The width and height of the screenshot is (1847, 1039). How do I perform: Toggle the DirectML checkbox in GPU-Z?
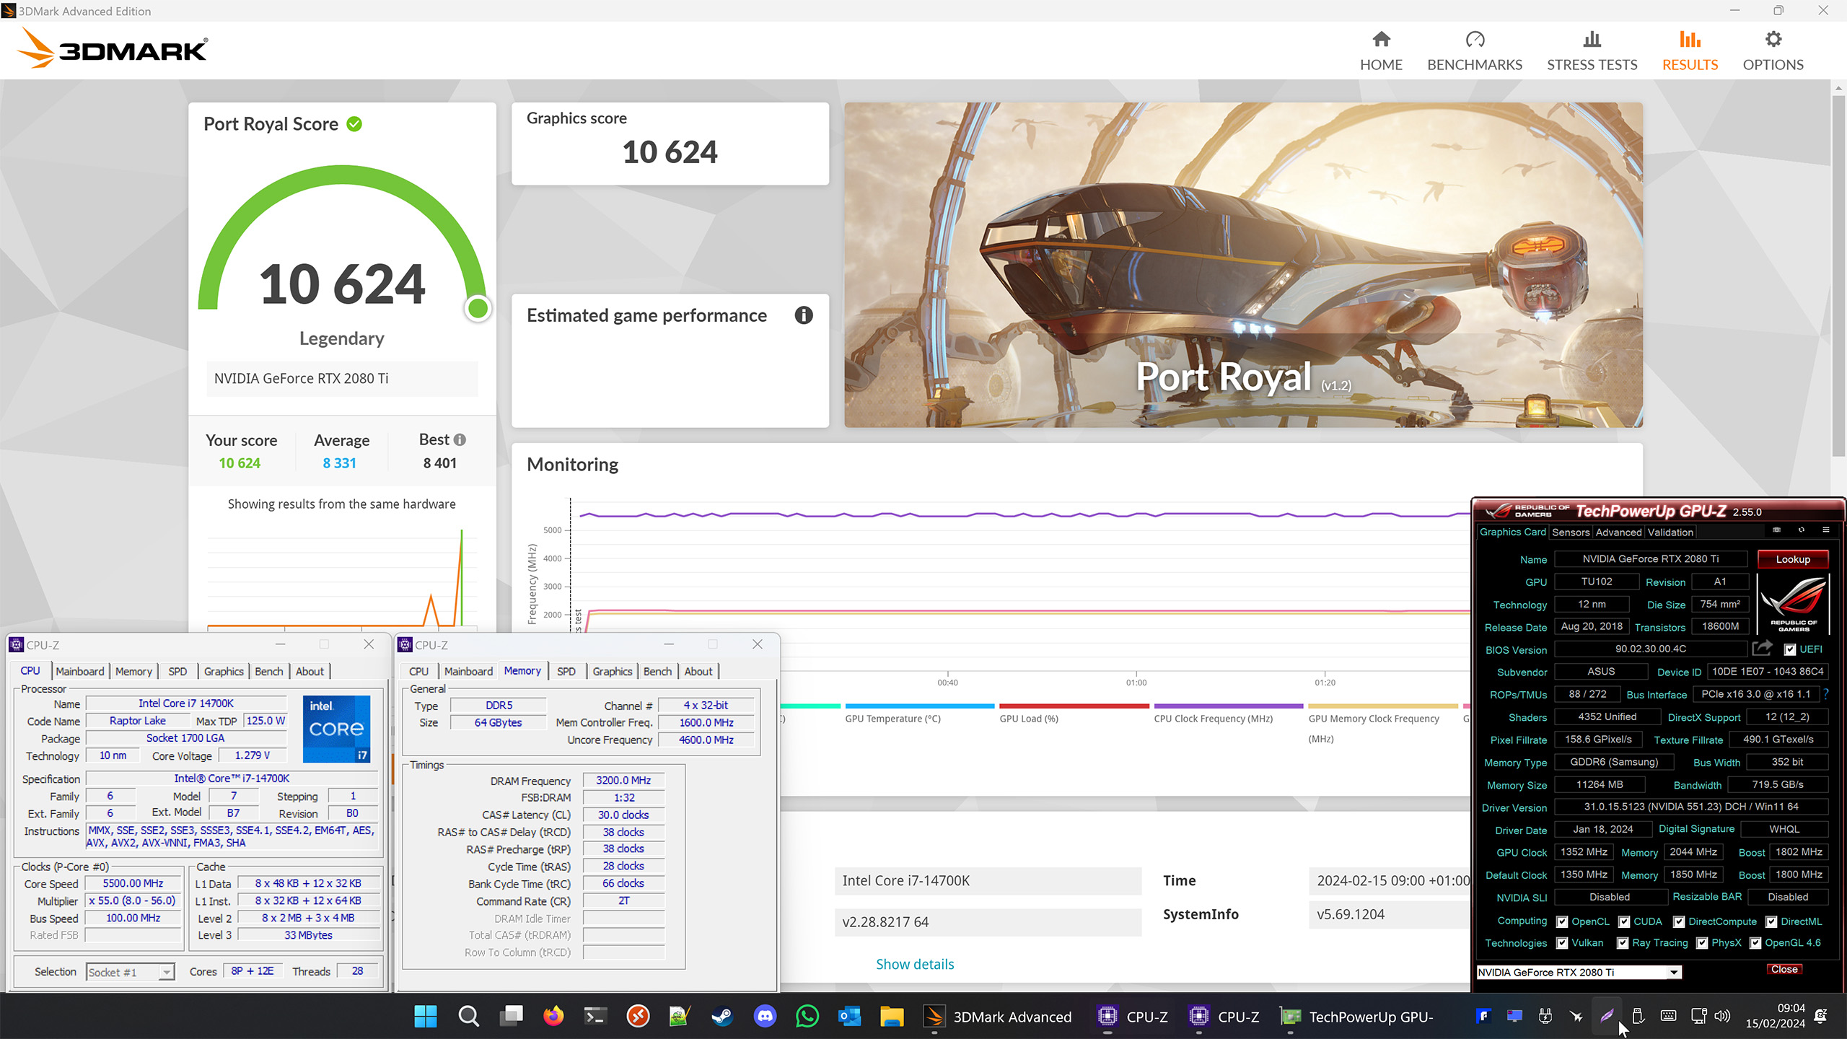[x=1771, y=921]
